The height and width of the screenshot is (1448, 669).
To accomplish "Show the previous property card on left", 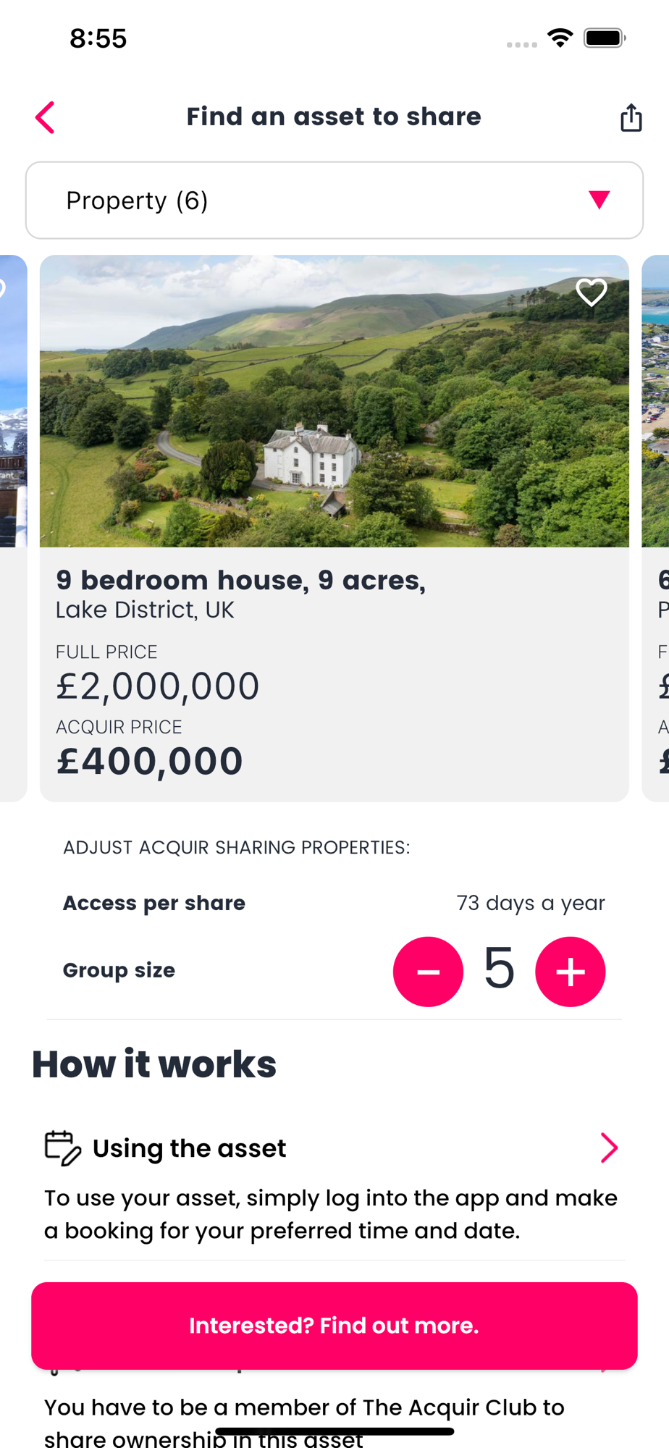I will tap(12, 529).
